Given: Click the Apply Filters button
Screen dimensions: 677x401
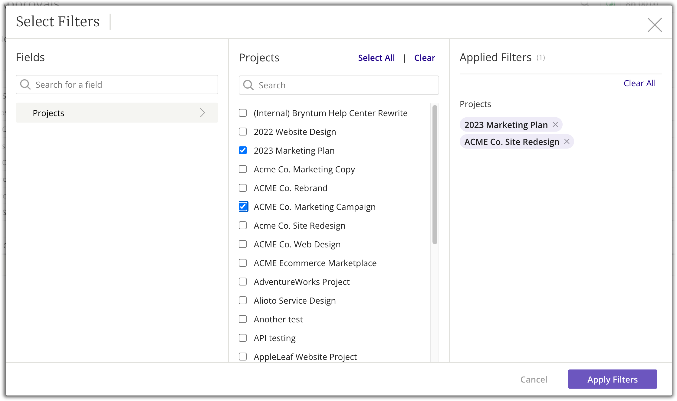Looking at the screenshot, I should tap(613, 379).
